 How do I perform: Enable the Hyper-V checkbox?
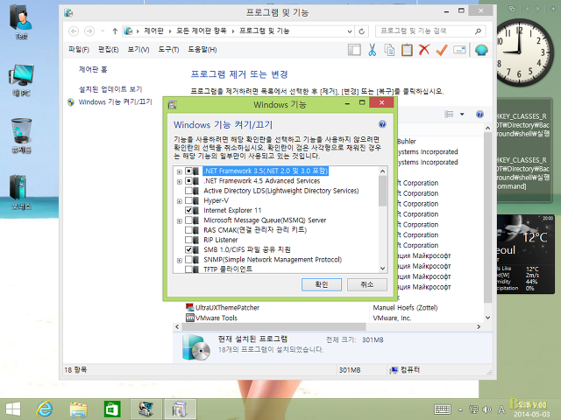188,200
